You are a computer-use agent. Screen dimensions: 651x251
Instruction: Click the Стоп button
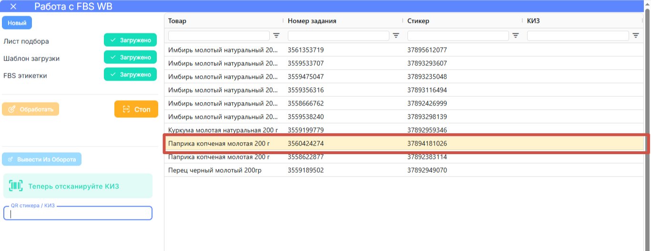pos(136,109)
